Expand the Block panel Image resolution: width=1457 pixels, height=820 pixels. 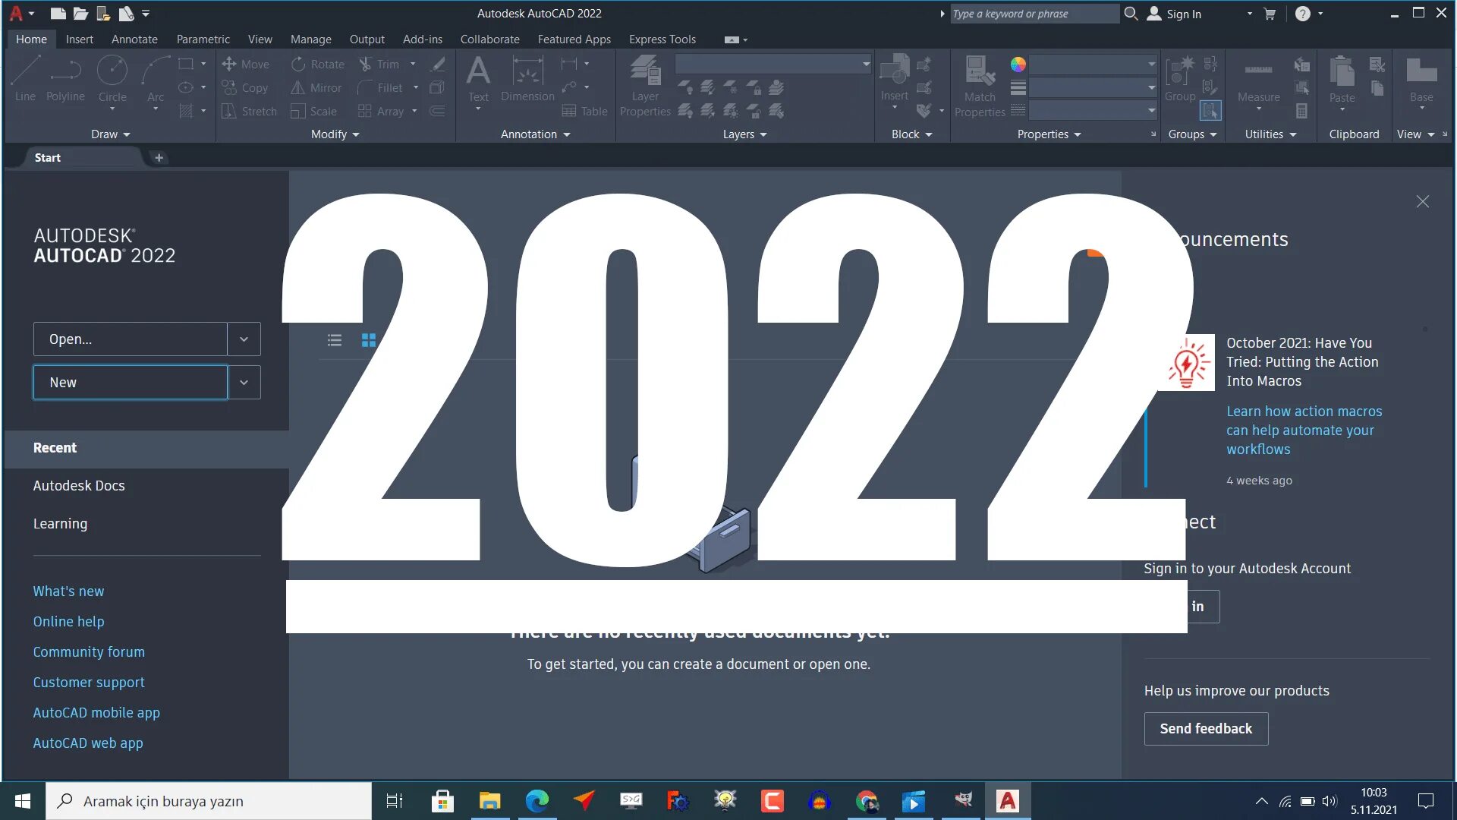912,134
